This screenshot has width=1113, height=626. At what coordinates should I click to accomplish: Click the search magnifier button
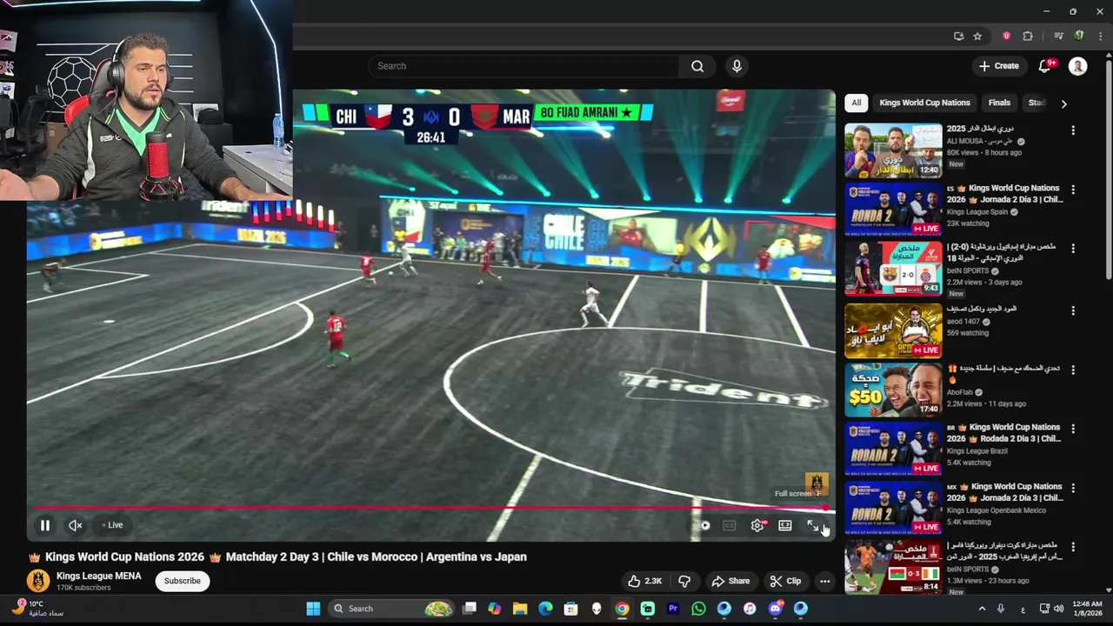[x=697, y=66]
